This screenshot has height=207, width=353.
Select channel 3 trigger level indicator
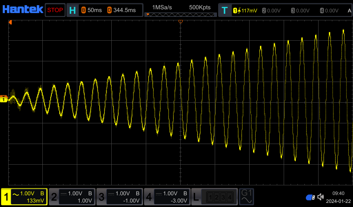pyautogui.click(x=301, y=11)
